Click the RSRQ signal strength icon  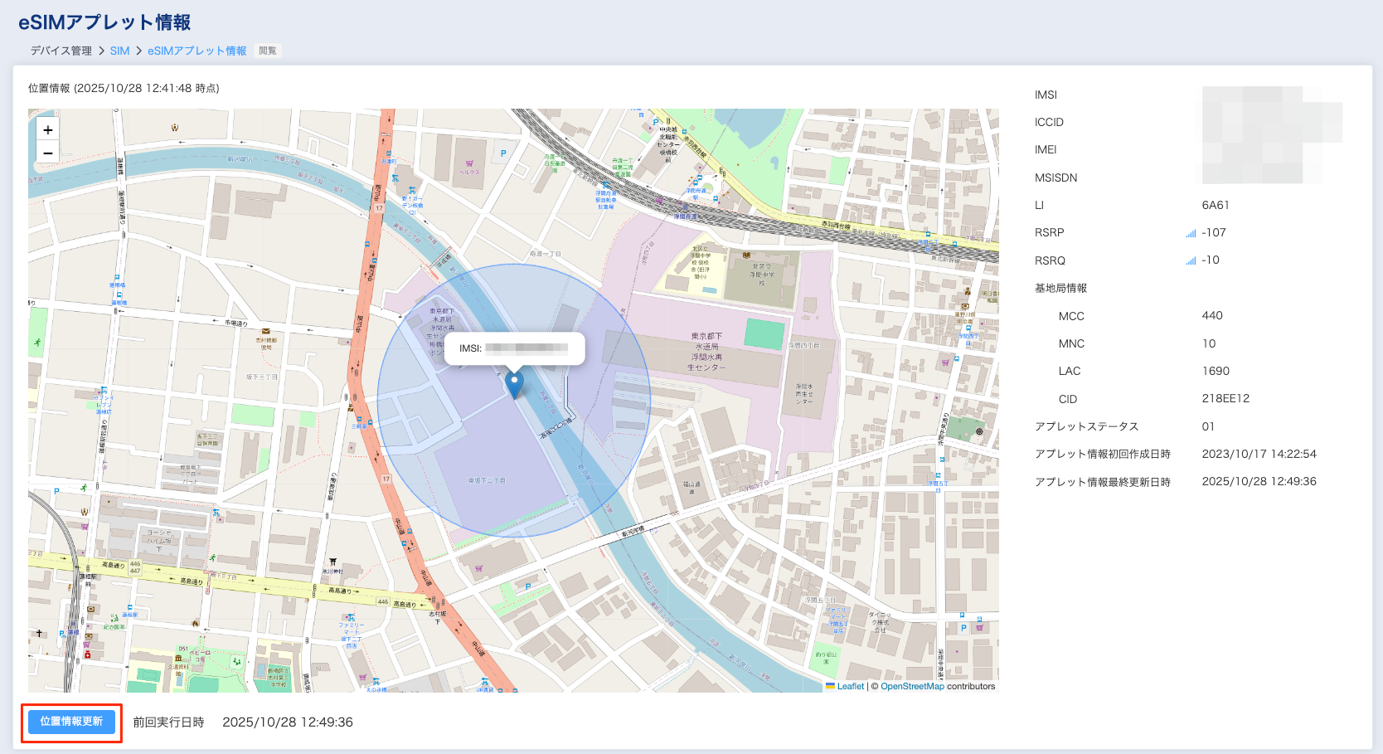pos(1191,261)
